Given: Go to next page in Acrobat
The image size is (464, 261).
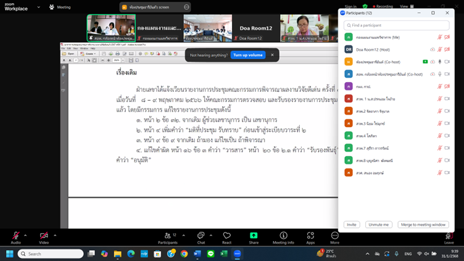Looking at the screenshot, I should point(70,60).
